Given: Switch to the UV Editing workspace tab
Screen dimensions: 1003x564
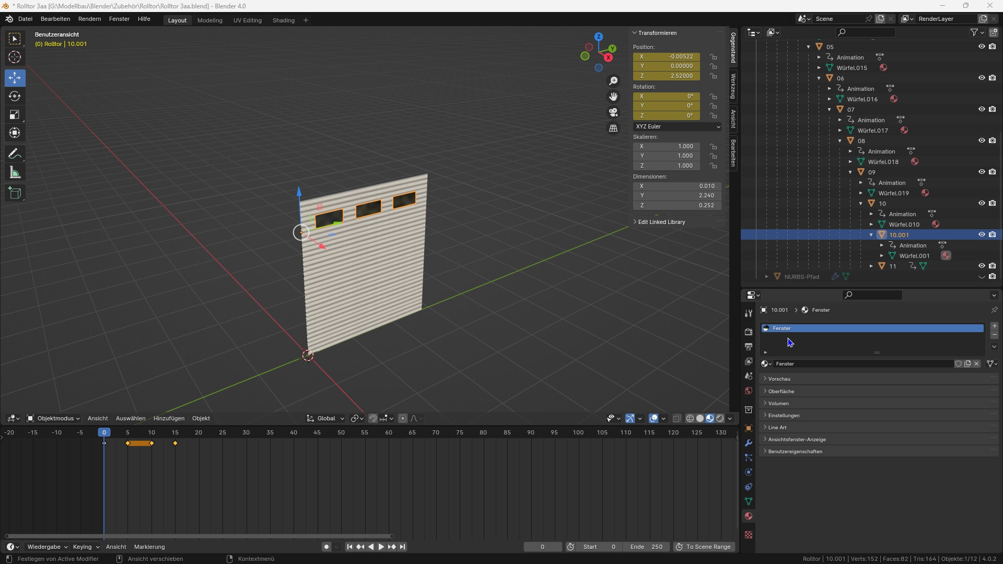Looking at the screenshot, I should coord(248,20).
